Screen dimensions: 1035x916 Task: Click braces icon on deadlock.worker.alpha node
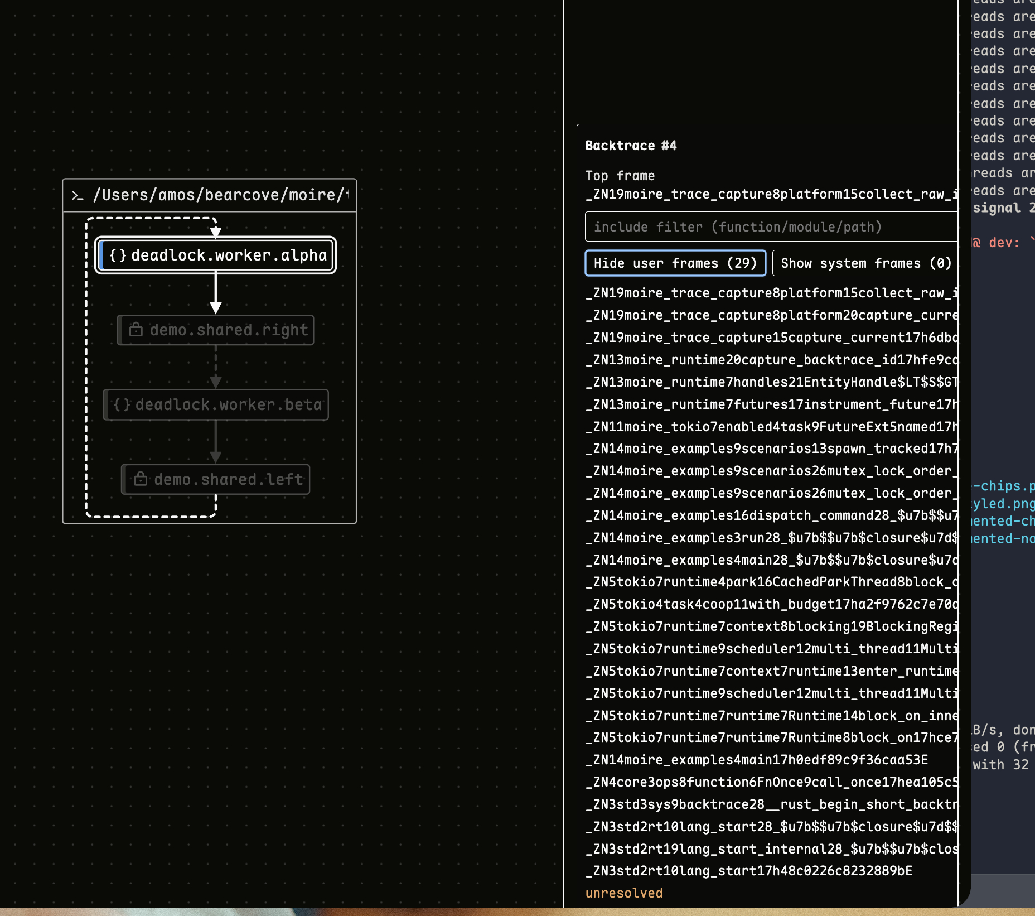(x=118, y=255)
